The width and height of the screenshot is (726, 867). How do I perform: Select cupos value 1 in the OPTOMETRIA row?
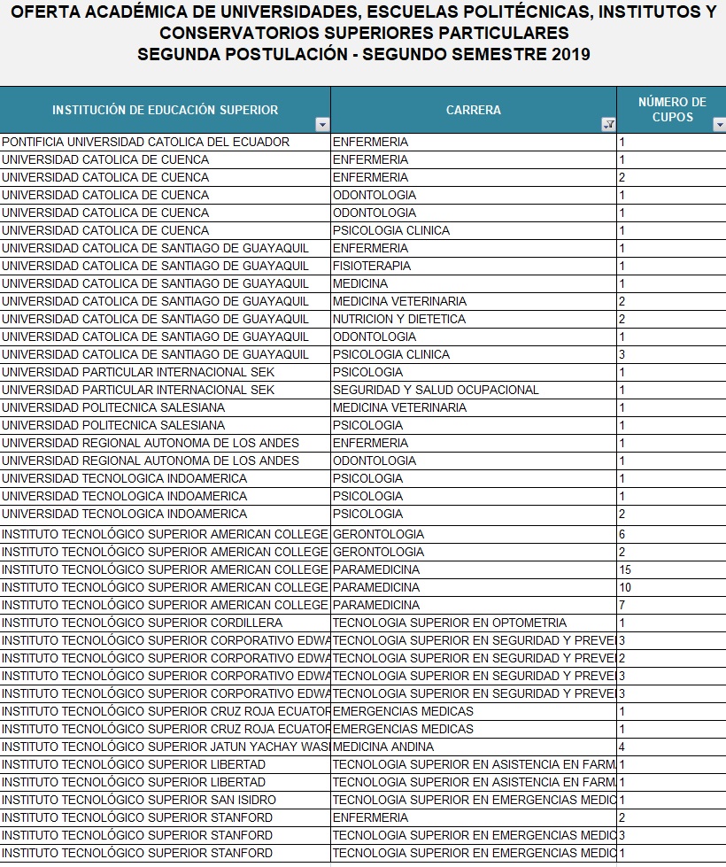(671, 623)
